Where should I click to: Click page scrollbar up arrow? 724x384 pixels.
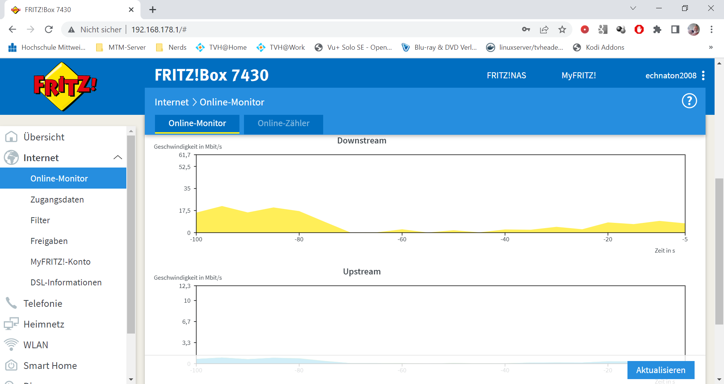(719, 63)
